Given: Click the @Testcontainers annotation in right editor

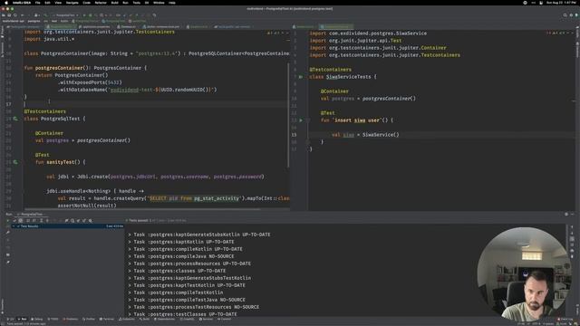Looking at the screenshot, I should [x=330, y=70].
